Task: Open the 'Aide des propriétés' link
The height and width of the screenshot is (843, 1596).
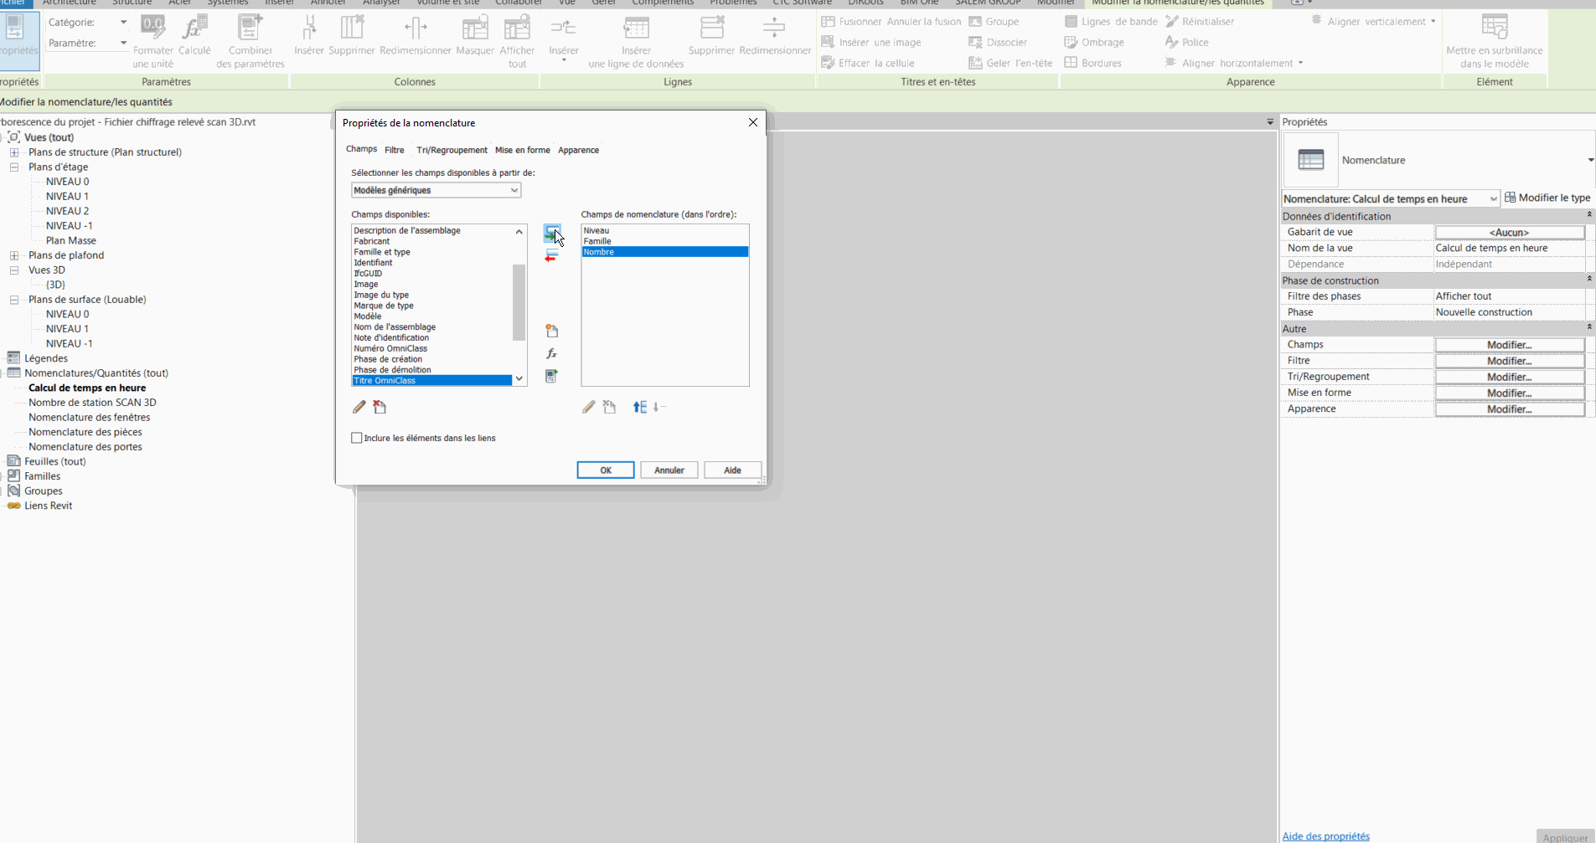Action: point(1325,836)
